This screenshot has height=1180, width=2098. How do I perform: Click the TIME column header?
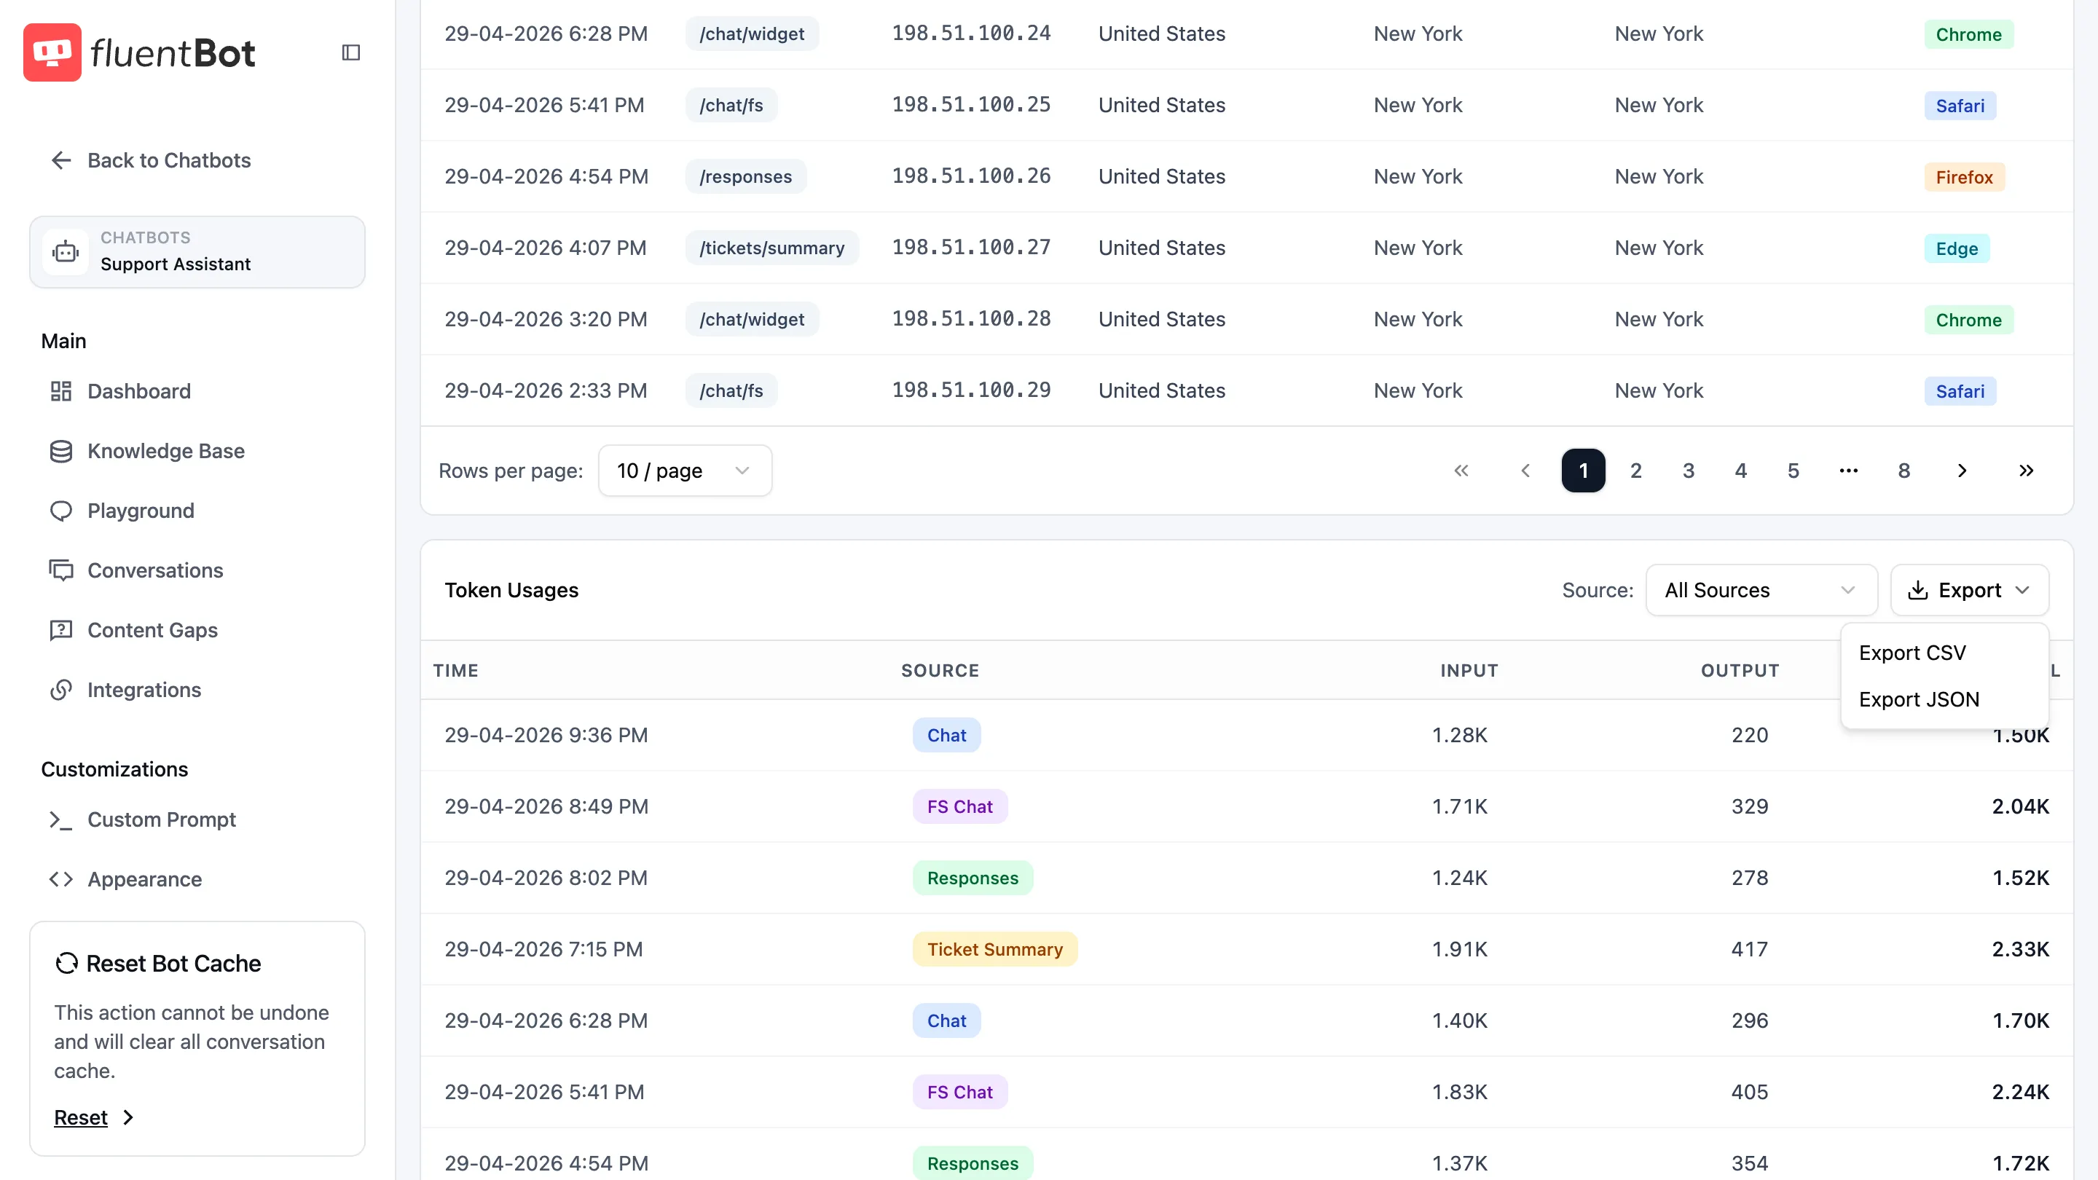tap(456, 670)
